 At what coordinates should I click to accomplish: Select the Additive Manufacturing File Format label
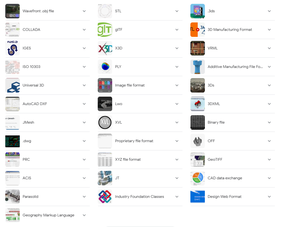click(235, 67)
